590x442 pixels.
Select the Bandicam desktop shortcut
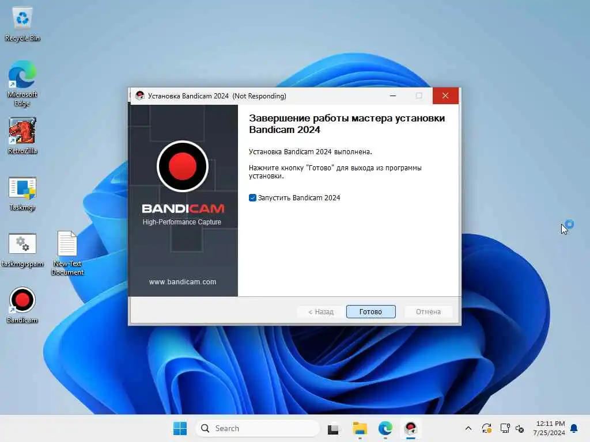[22, 305]
